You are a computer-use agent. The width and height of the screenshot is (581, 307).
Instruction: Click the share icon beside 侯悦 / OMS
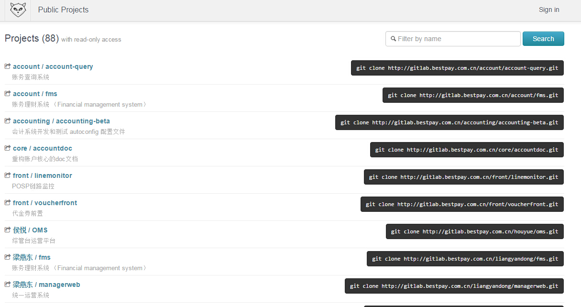tap(8, 230)
